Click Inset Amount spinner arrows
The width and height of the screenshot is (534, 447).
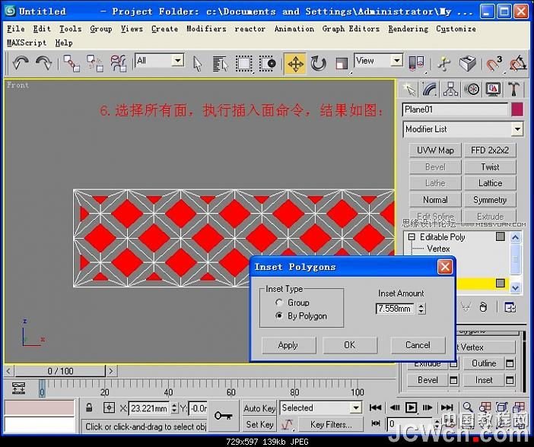coord(421,309)
